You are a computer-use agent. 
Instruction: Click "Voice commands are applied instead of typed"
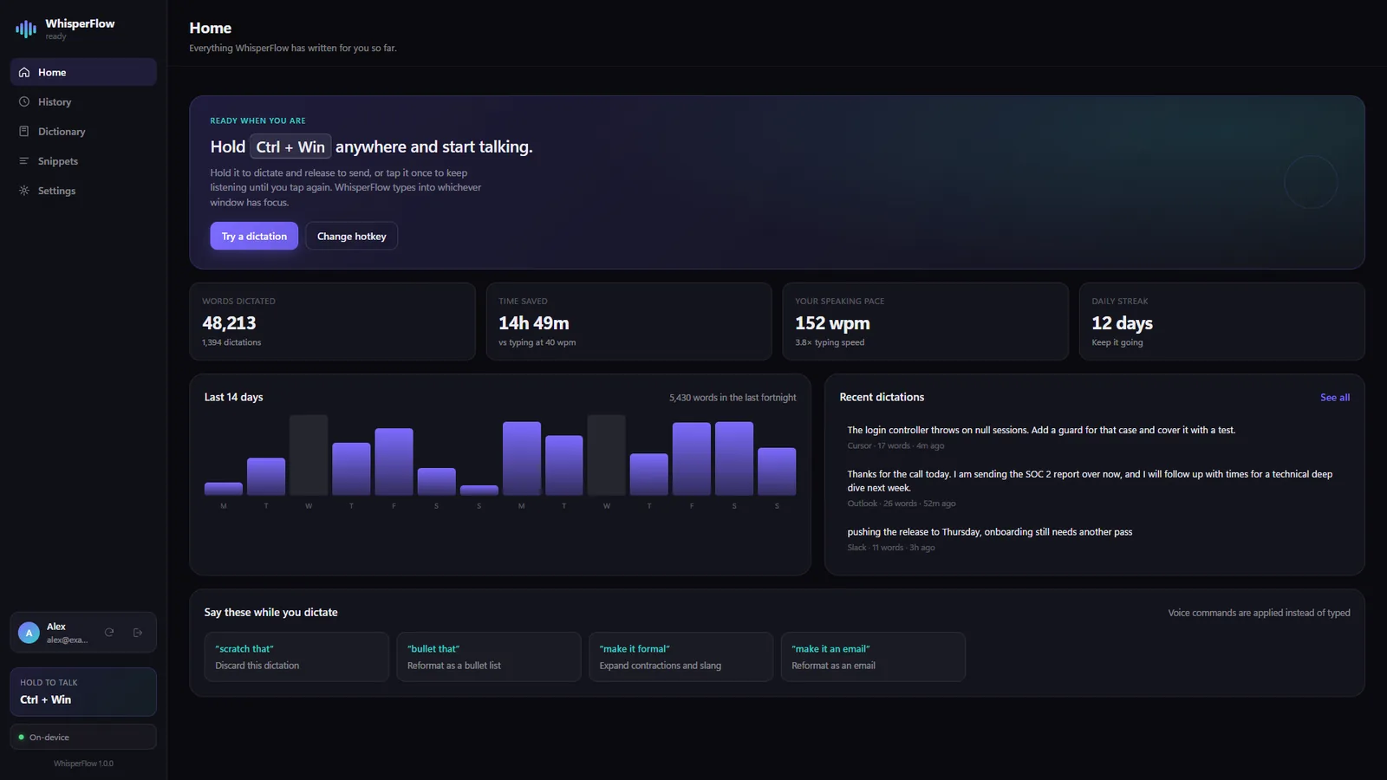pos(1259,613)
